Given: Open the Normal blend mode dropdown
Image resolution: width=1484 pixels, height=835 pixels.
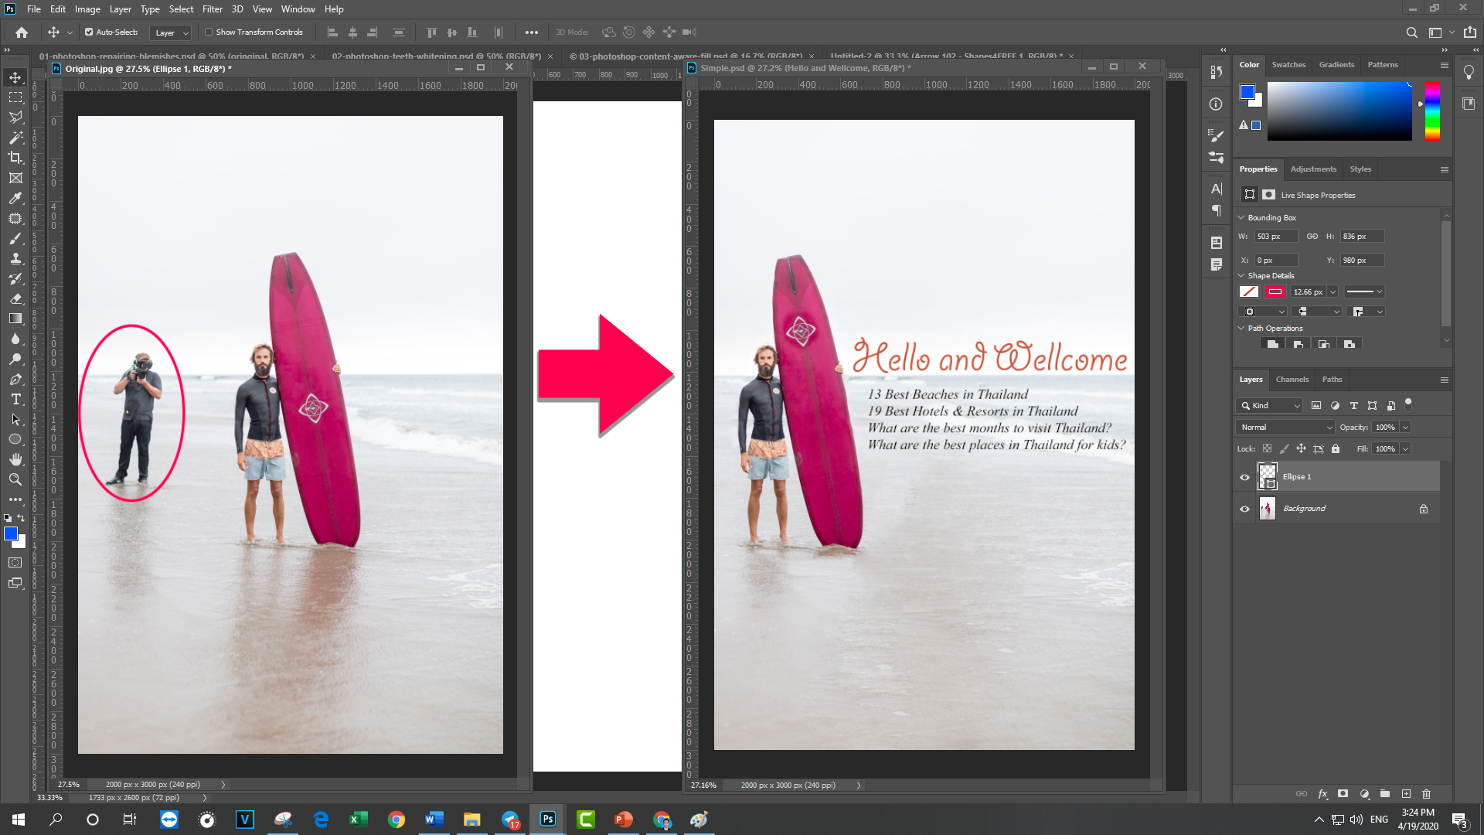Looking at the screenshot, I should (x=1285, y=428).
